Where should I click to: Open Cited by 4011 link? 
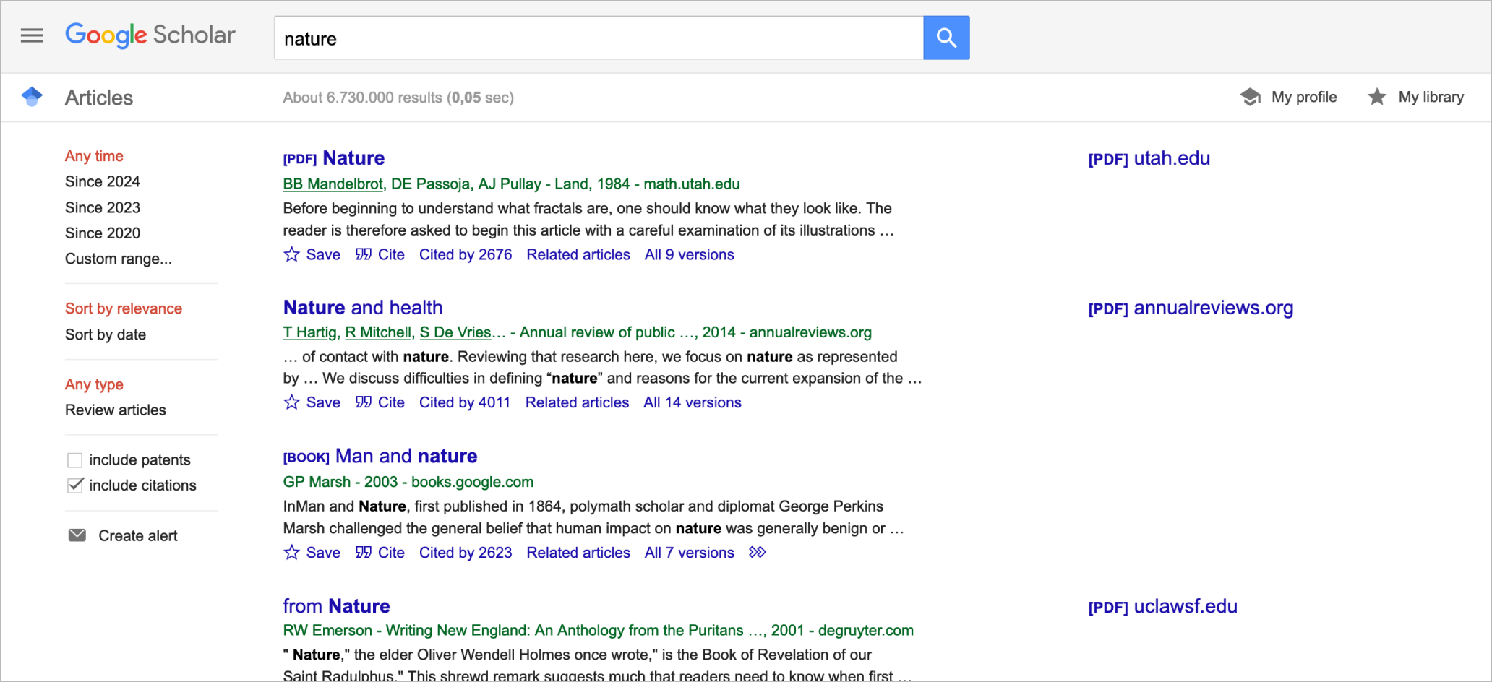[465, 402]
